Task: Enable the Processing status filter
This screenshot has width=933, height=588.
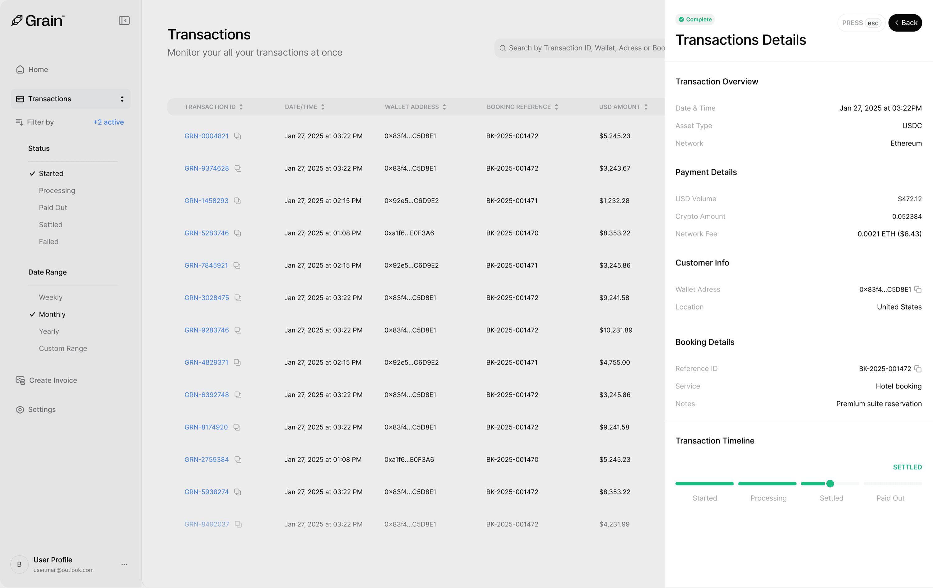Action: click(x=57, y=191)
